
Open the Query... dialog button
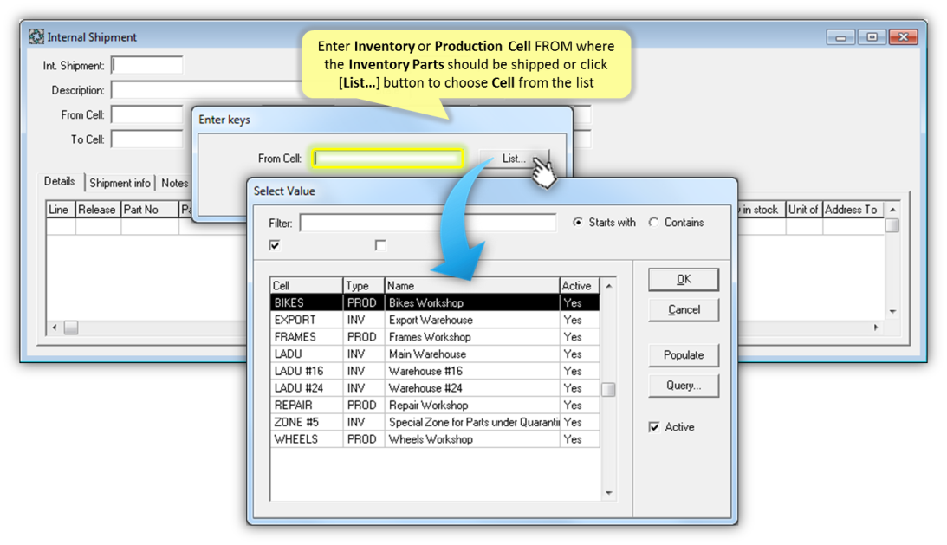pyautogui.click(x=683, y=386)
